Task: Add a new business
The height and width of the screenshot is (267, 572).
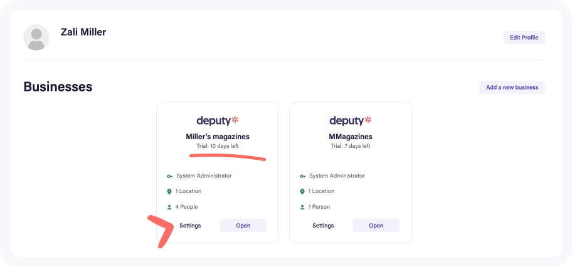Action: coord(512,88)
